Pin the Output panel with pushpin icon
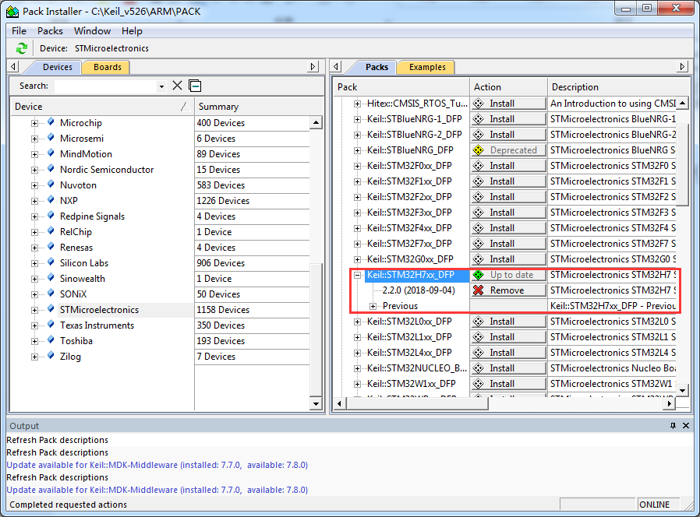This screenshot has height=517, width=700. pos(673,426)
